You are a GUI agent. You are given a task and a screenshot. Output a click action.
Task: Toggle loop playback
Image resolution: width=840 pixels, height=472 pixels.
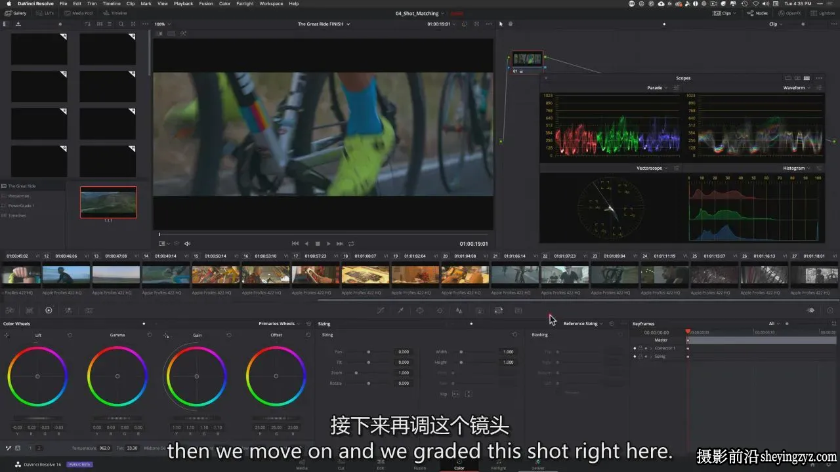(x=351, y=244)
